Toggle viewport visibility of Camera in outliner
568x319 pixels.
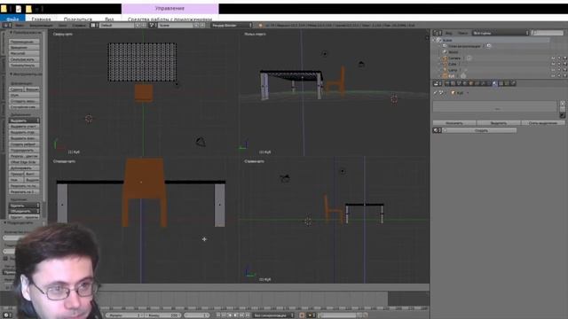(x=553, y=58)
